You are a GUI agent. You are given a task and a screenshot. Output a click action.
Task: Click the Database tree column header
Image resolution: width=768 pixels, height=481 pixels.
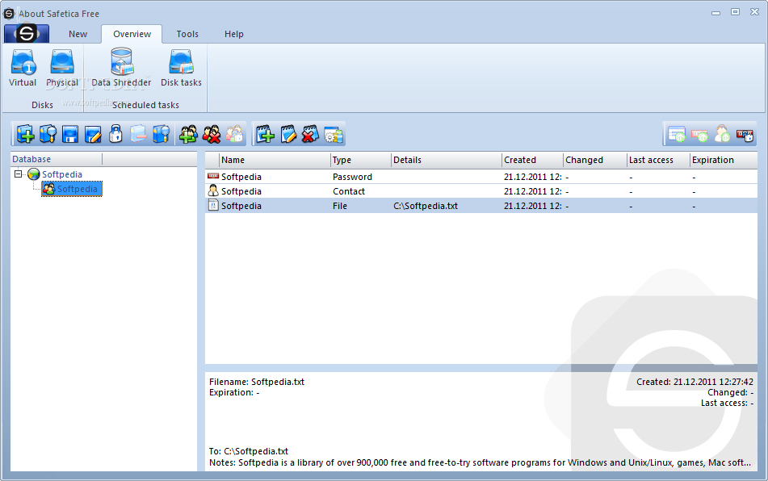pos(57,159)
